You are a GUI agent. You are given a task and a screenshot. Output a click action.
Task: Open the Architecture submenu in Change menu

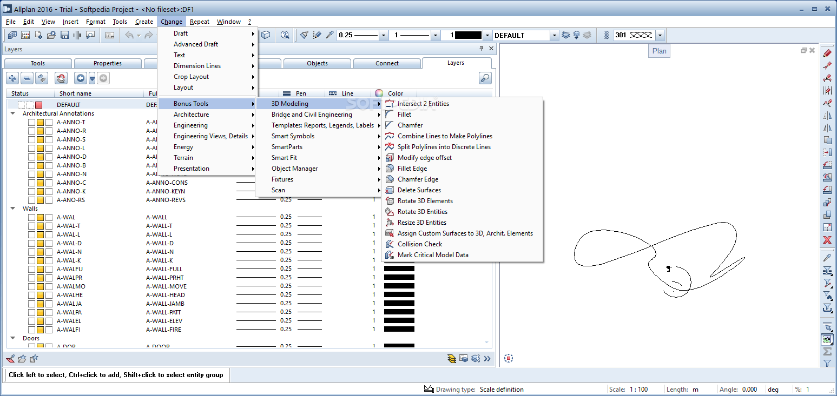click(208, 115)
